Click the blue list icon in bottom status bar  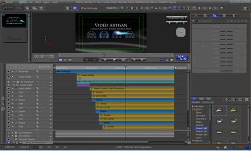coord(233,147)
